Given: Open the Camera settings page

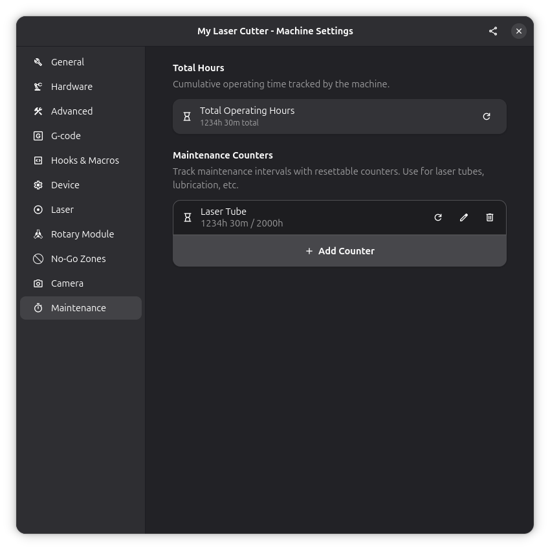Looking at the screenshot, I should click(81, 283).
